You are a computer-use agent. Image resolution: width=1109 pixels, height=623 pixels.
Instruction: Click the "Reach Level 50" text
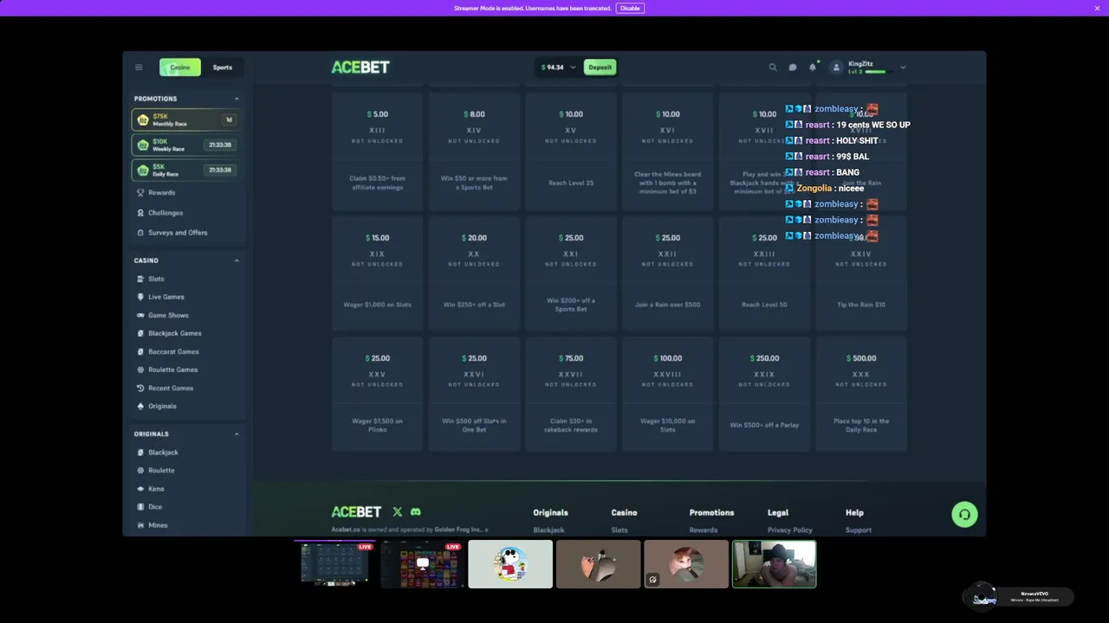pos(764,305)
